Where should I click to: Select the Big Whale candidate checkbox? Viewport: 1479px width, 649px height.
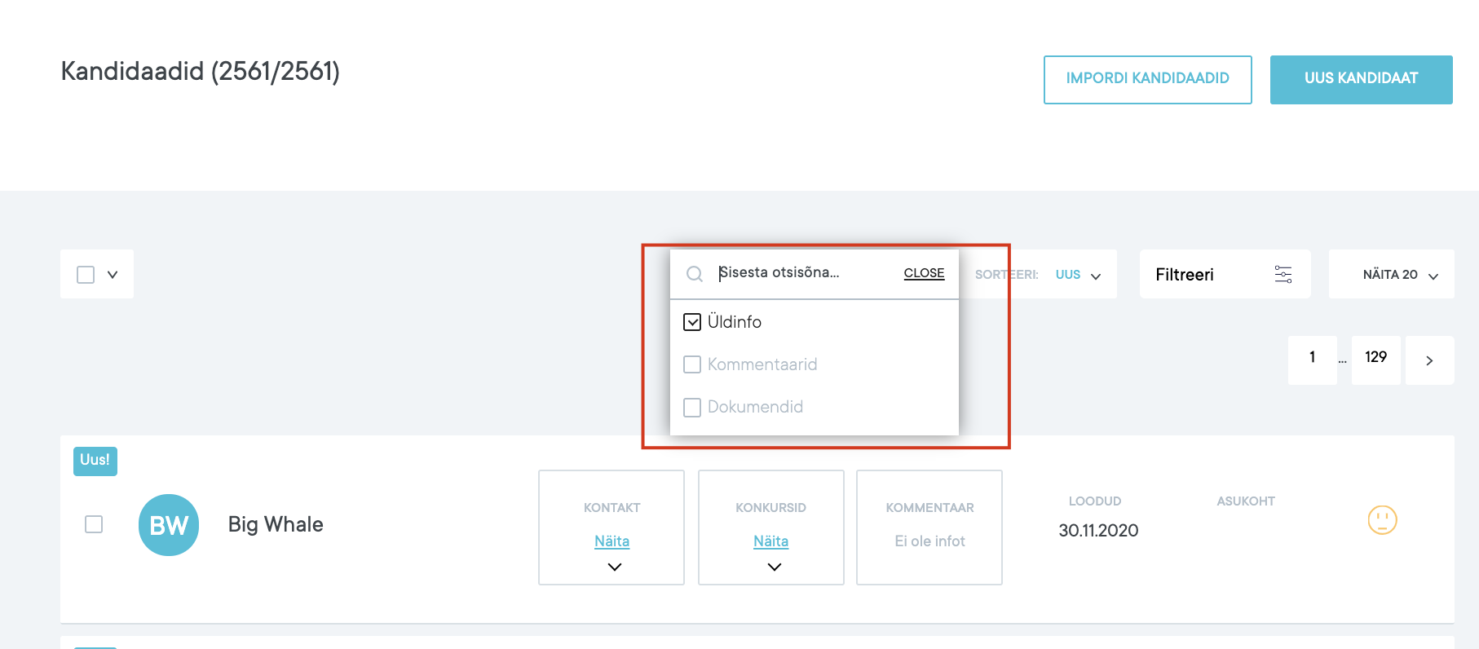(94, 524)
